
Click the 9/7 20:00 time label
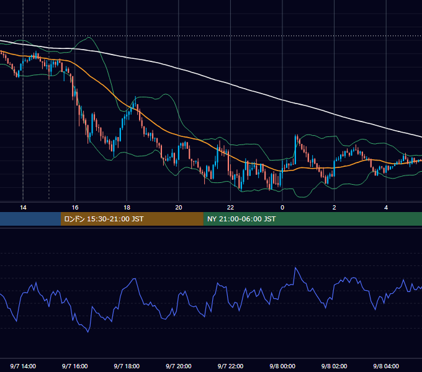click(179, 366)
